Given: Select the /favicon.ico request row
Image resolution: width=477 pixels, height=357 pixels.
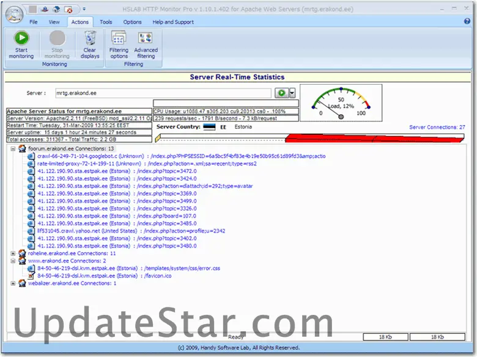Looking at the screenshot, I should (x=105, y=276).
